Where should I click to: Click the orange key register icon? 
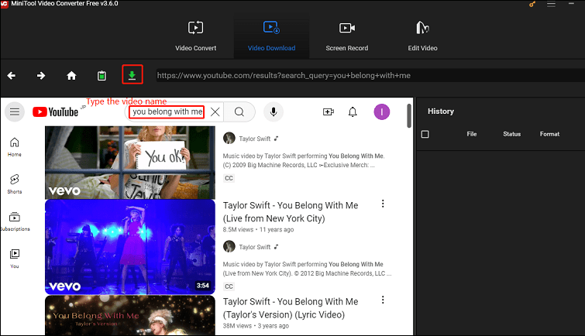click(532, 5)
